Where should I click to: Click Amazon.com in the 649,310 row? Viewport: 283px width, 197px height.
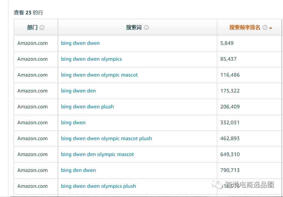click(x=32, y=154)
